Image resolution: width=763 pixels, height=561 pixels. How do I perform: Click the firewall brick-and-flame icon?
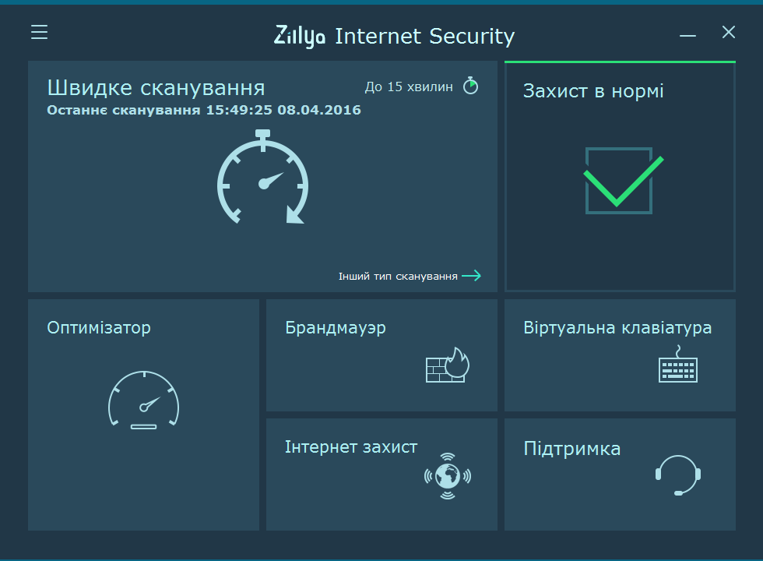(x=448, y=365)
